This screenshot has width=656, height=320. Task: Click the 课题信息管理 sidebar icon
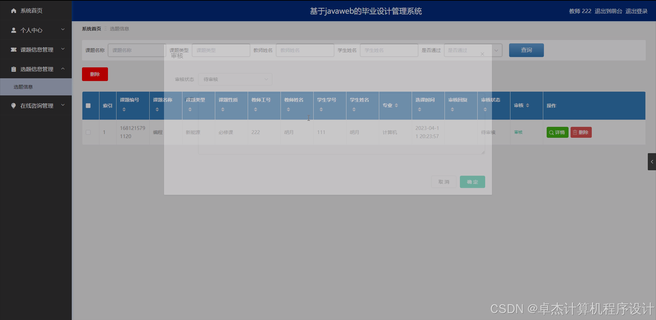[14, 50]
